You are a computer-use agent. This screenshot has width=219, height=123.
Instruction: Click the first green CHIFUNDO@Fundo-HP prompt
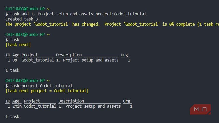click(x=25, y=9)
